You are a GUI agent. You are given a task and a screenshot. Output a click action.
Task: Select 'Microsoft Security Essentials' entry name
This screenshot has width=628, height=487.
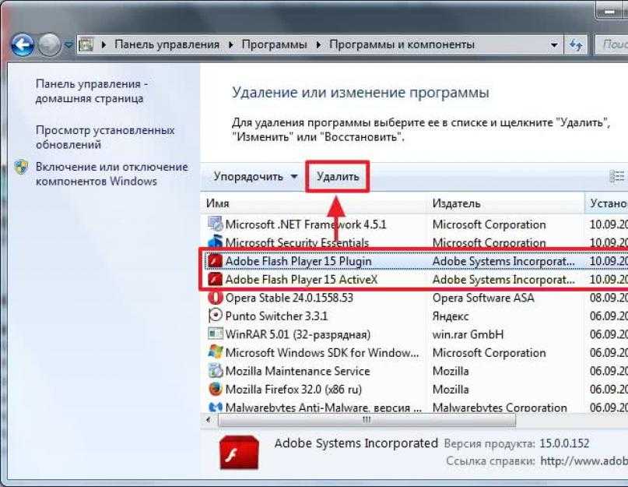click(296, 242)
